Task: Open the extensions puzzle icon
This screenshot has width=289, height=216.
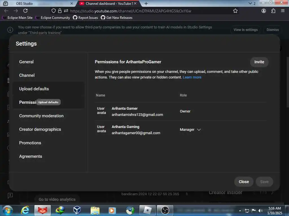Action: (273, 11)
